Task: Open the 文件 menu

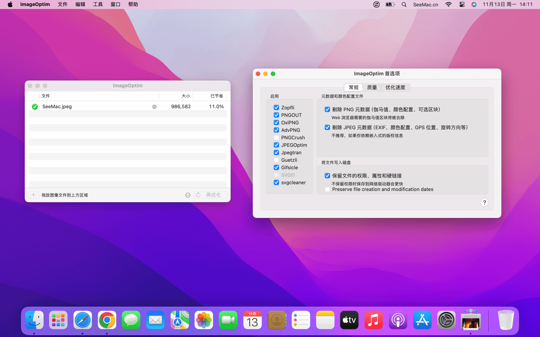Action: click(x=63, y=4)
